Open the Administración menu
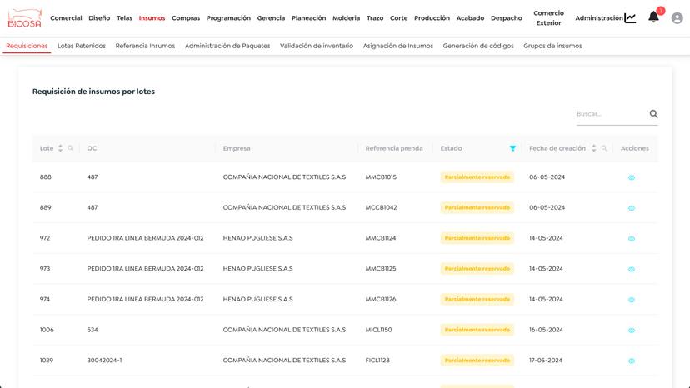The image size is (690, 388). [598, 18]
